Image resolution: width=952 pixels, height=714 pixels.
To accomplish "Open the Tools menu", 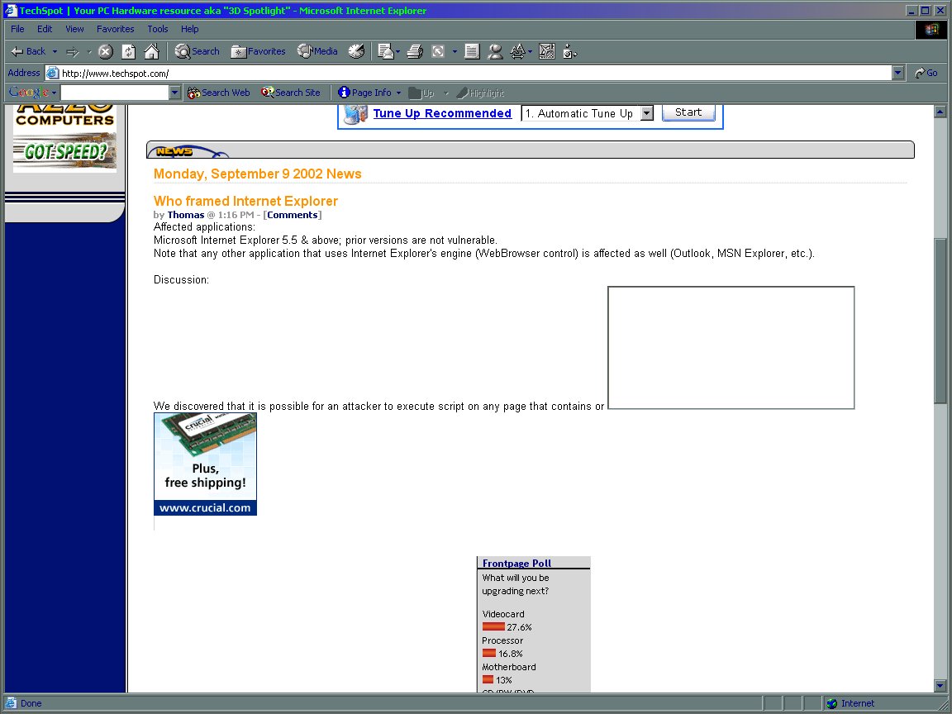I will 158,29.
